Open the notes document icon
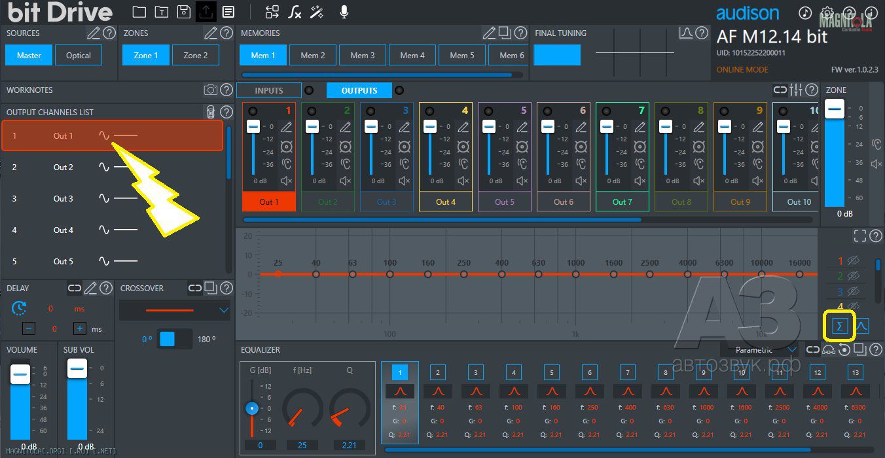Screen dimensions: 885x458 [x=228, y=12]
